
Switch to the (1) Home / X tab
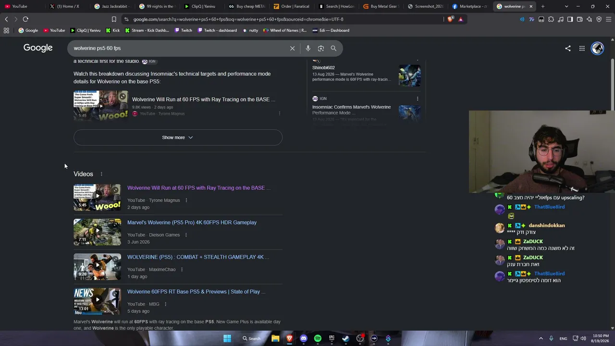tap(67, 6)
